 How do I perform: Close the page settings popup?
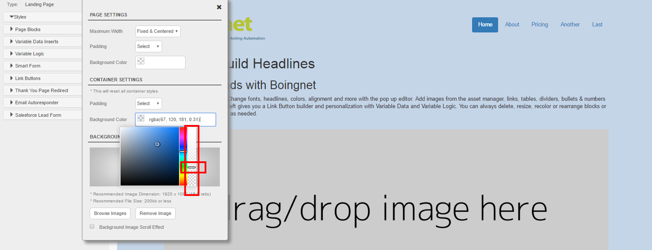pyautogui.click(x=219, y=7)
